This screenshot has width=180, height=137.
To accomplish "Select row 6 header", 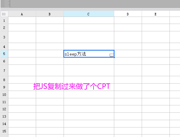I will 4,61.
